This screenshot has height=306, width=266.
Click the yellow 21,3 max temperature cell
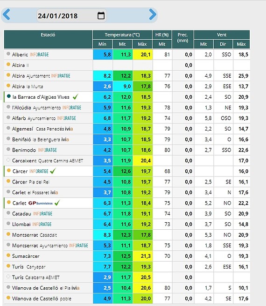(143, 256)
